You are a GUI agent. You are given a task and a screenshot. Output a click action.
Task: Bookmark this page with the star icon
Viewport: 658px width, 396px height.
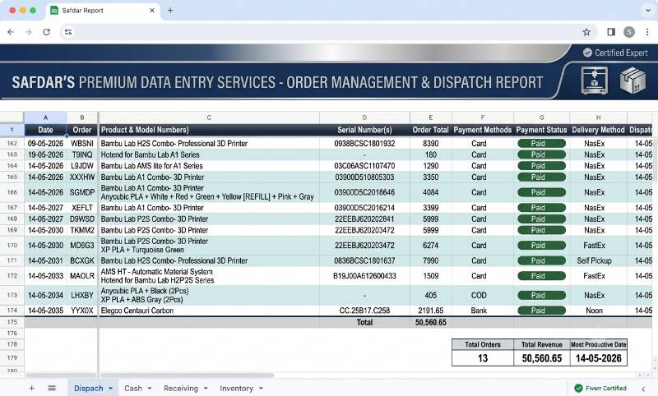coord(586,32)
